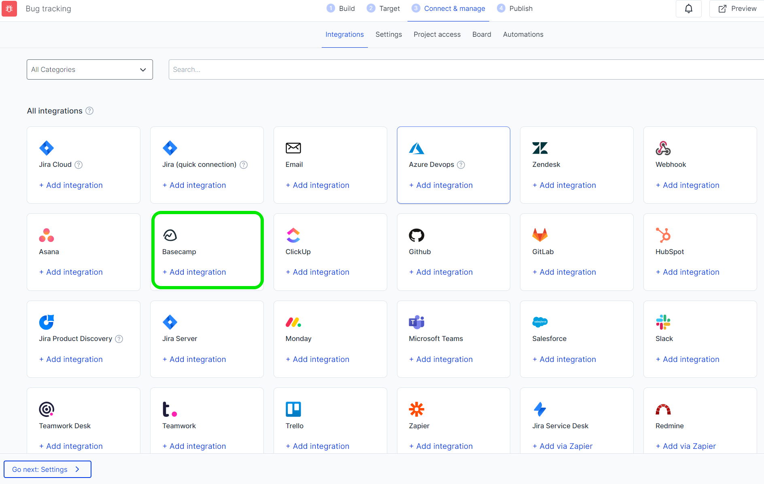Click the HubSpot sprocket icon
The height and width of the screenshot is (484, 764).
tap(663, 235)
